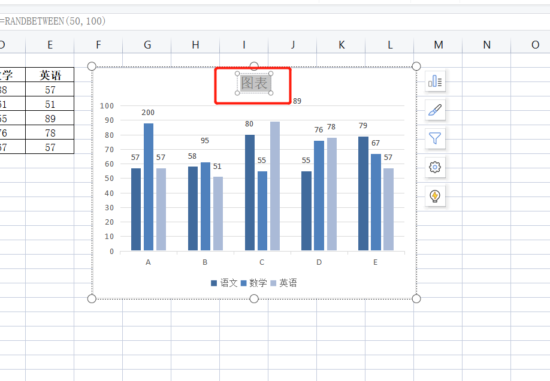Click the data label 200
Image resolution: width=550 pixels, height=381 pixels.
coord(148,112)
